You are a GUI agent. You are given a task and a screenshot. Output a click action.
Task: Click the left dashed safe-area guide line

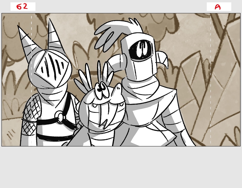pyautogui.click(x=31, y=77)
